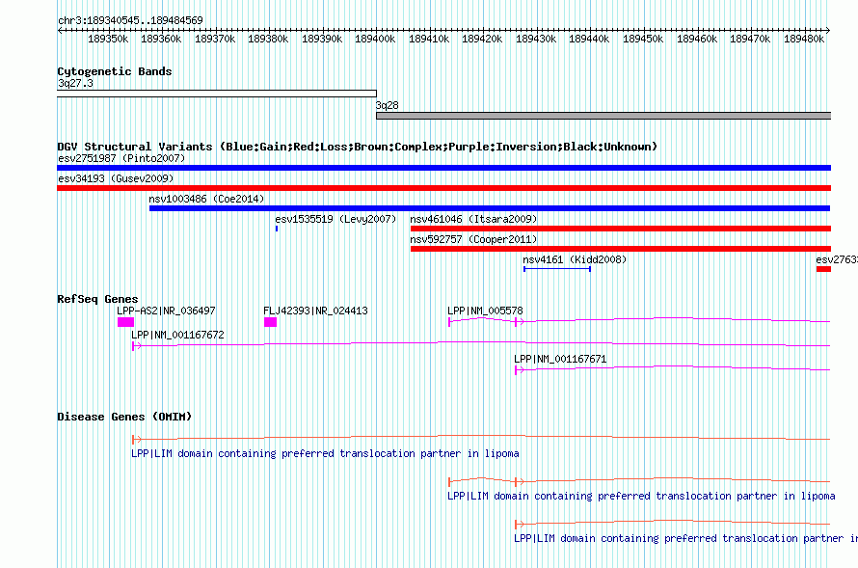Open the LPP|NM_001167671 transcript label
The height and width of the screenshot is (568, 858).
point(560,359)
